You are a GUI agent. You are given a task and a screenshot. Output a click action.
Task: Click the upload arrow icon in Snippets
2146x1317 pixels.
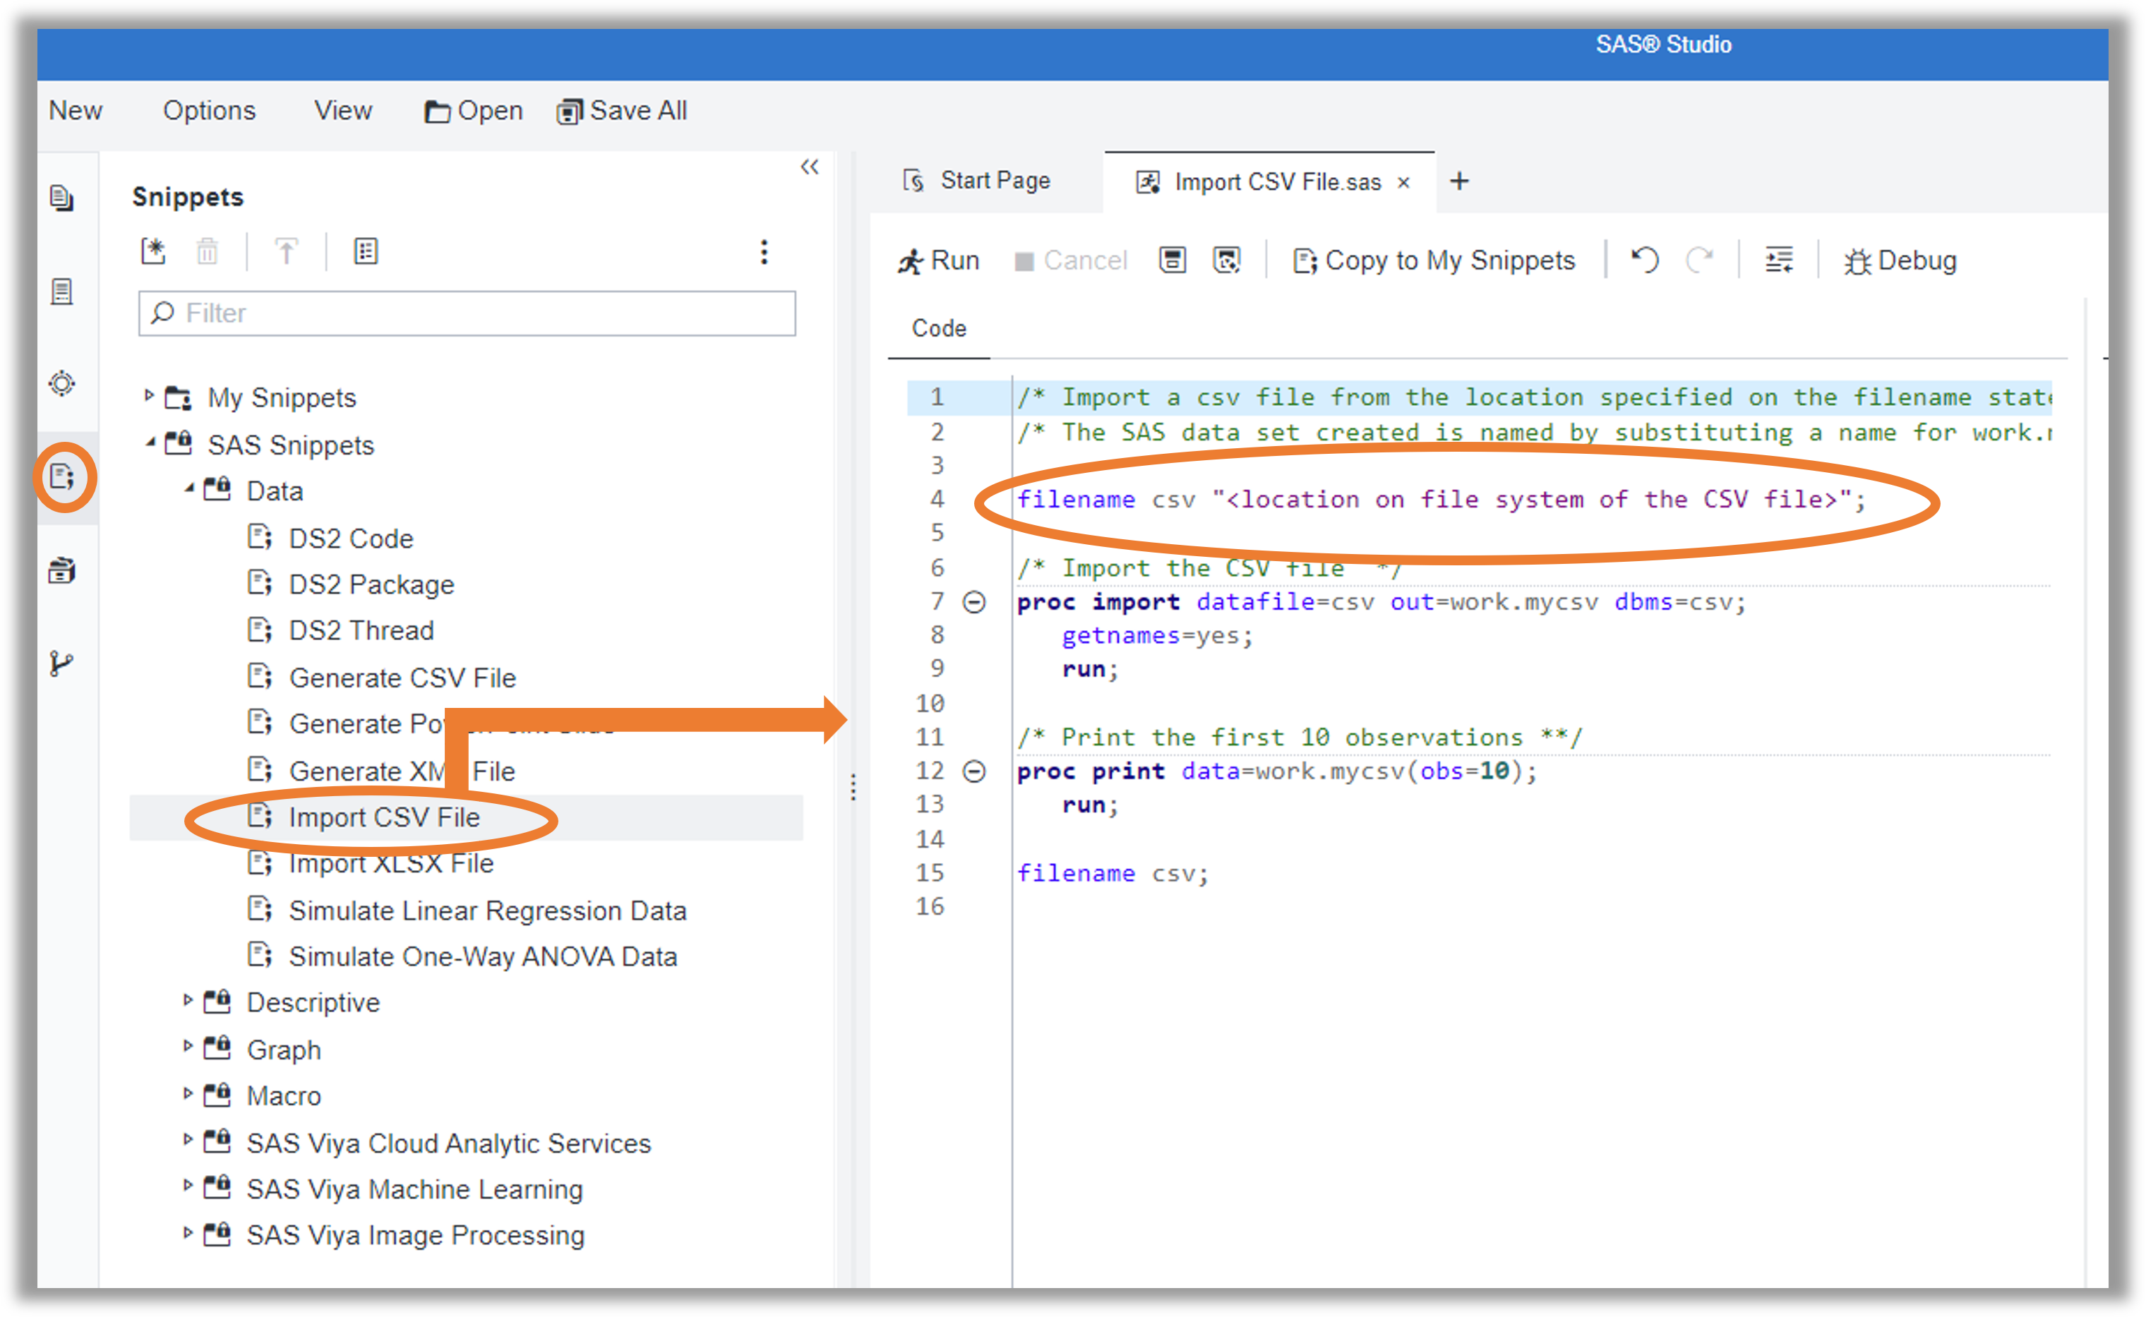pos(287,252)
